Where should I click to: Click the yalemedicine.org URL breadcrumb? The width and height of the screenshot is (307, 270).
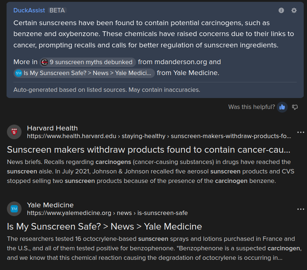pyautogui.click(x=107, y=213)
